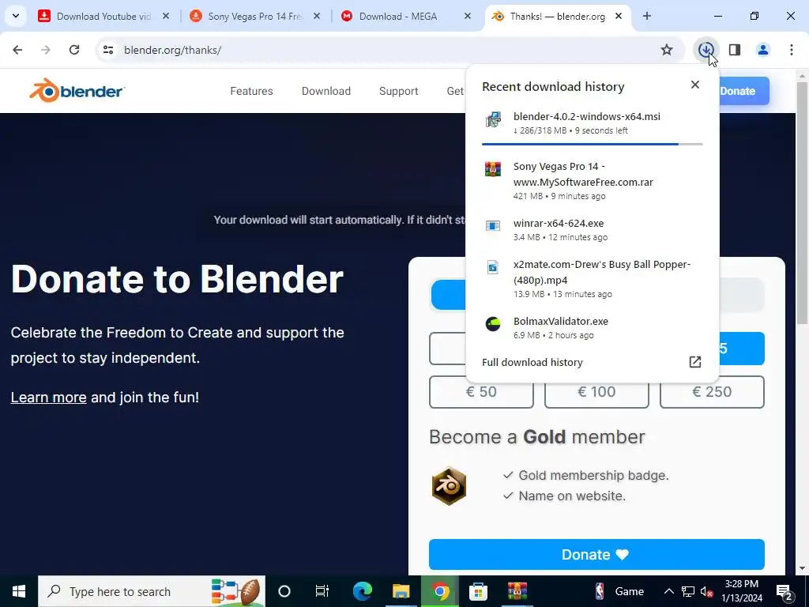Screen dimensions: 809x607
Task: Open full download history in new tab icon
Action: tap(695, 362)
